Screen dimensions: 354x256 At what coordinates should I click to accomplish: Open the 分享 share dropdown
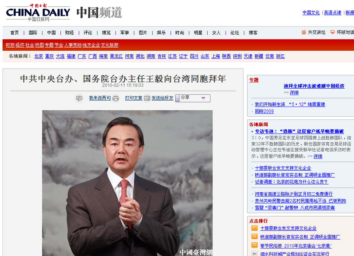pos(193,98)
